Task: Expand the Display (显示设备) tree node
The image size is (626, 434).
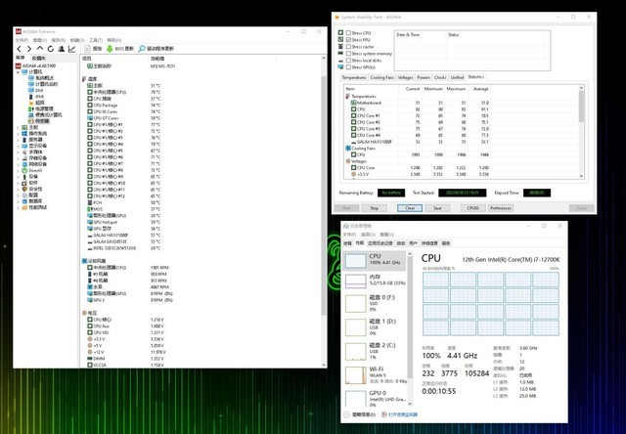Action: (18, 146)
